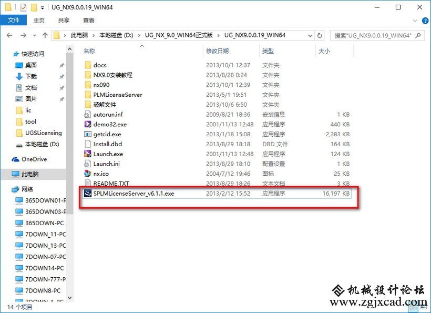Select the autorun.inf file icon
This screenshot has height=313, width=431.
(88, 115)
